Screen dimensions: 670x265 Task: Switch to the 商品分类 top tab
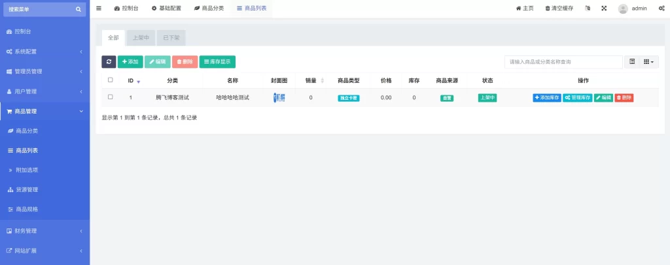point(209,8)
